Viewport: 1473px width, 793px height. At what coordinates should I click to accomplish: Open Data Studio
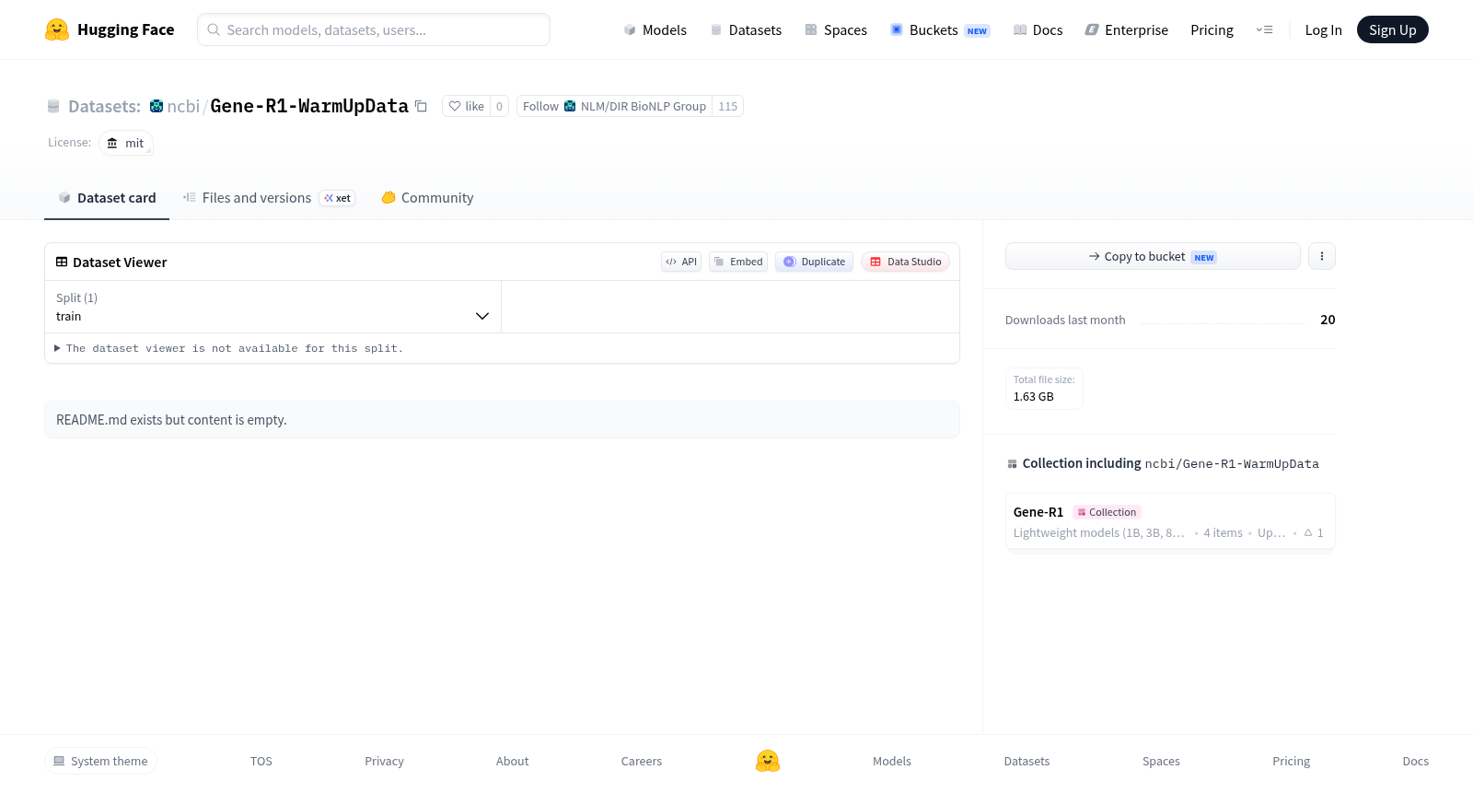[905, 262]
